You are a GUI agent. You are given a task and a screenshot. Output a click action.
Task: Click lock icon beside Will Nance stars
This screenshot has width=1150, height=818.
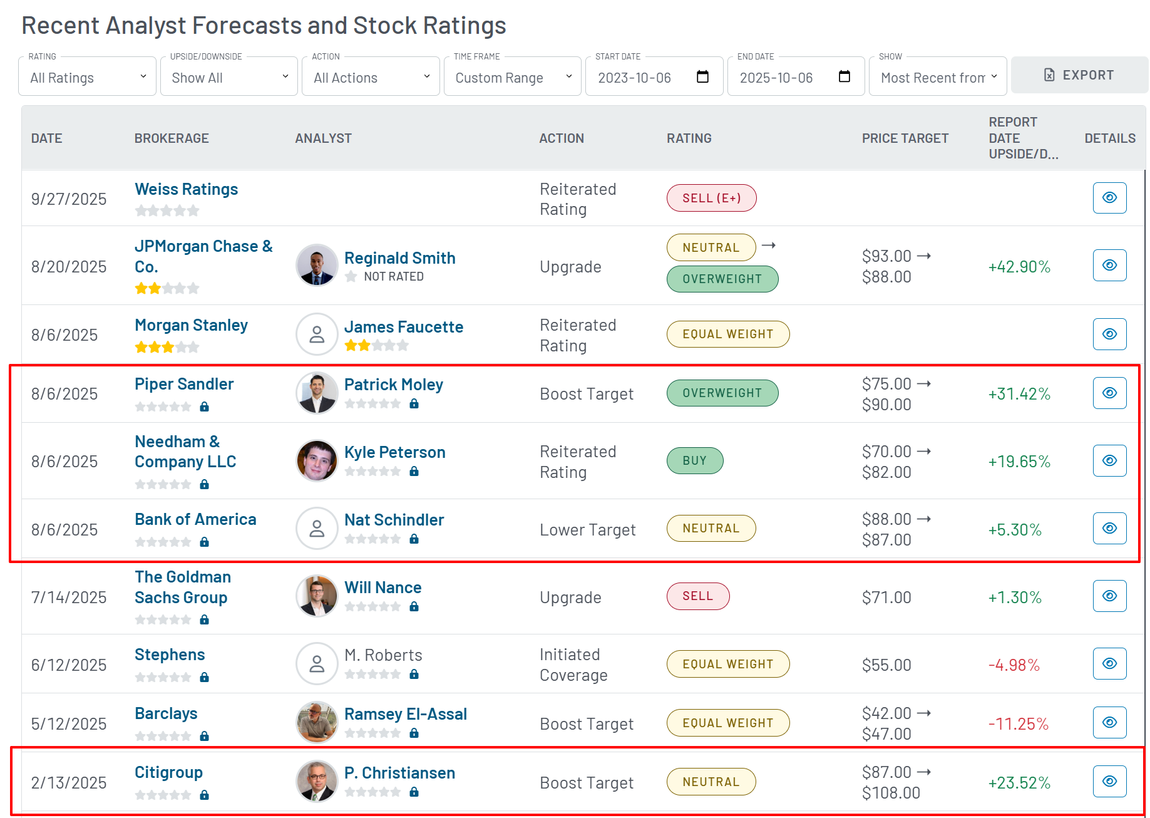(x=414, y=607)
